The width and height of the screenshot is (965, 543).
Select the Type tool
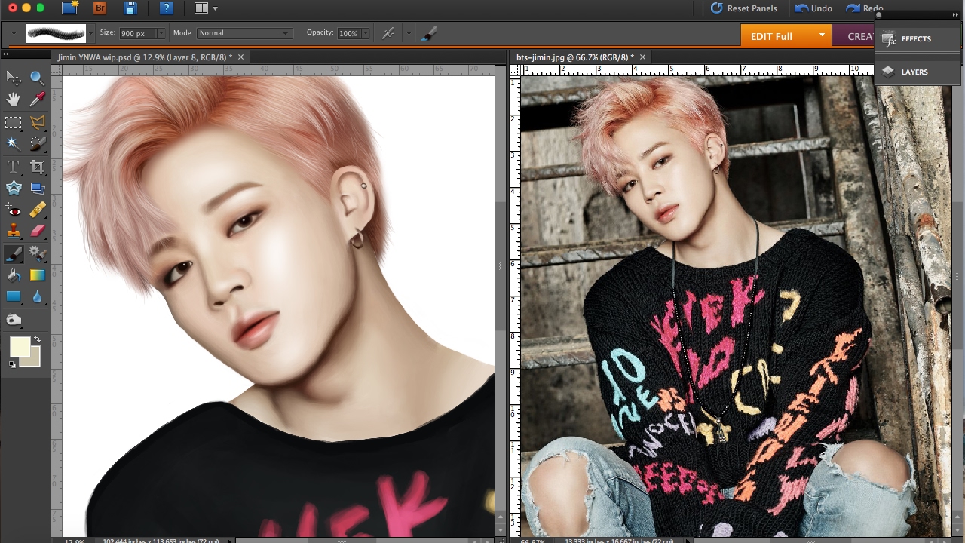(x=14, y=167)
